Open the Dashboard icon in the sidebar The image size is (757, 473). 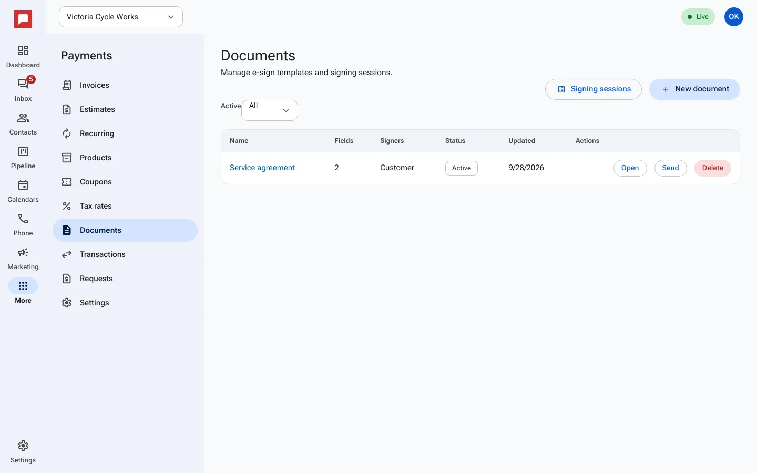coord(23,50)
